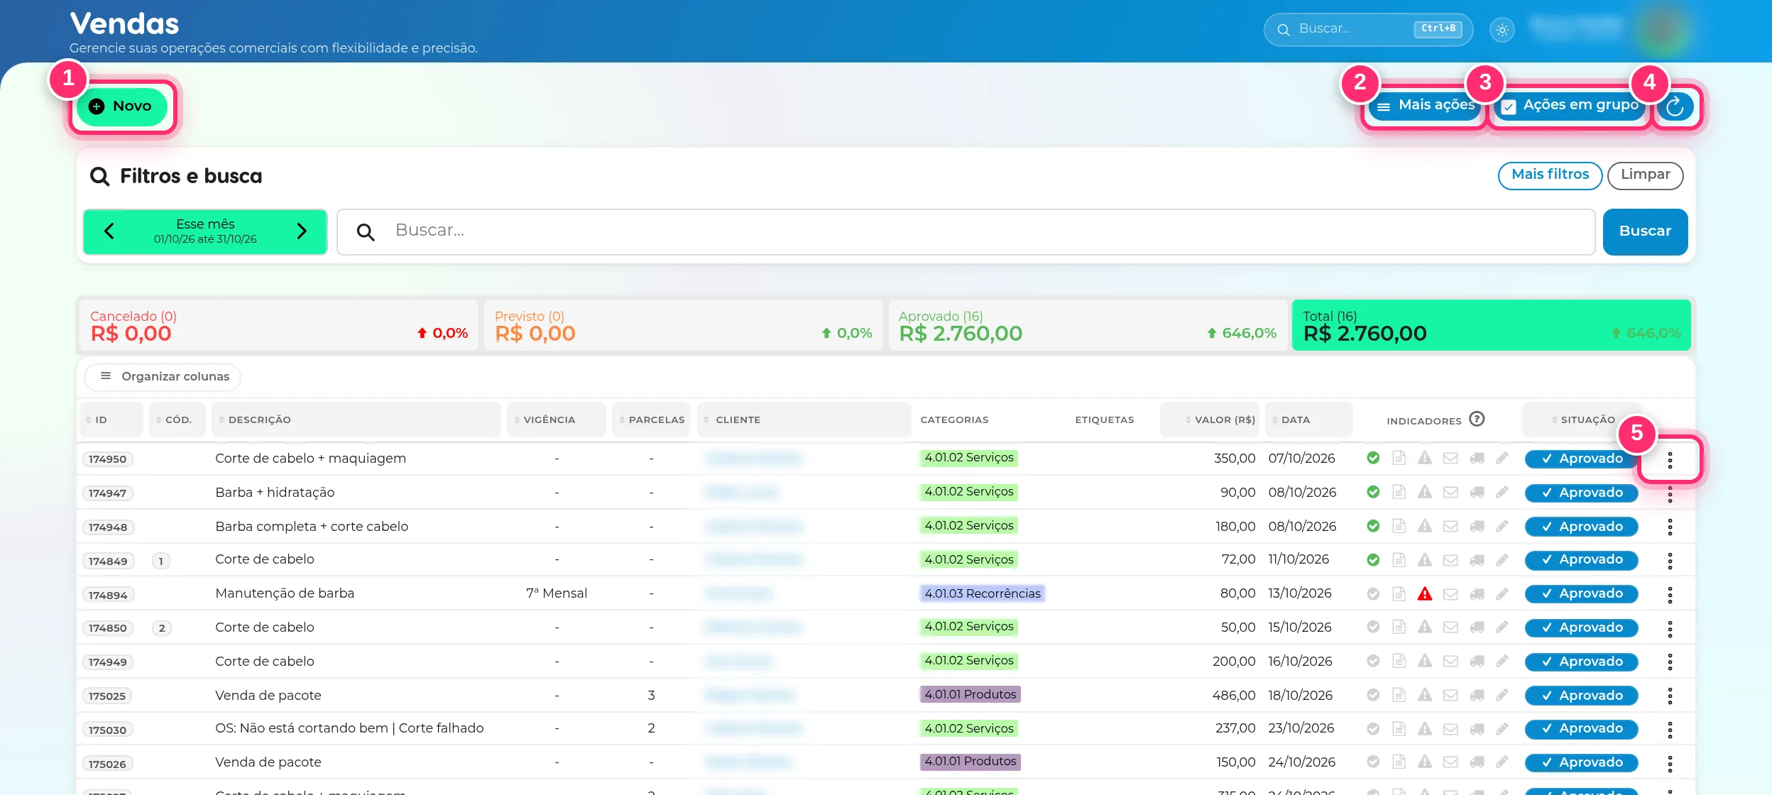This screenshot has width=1772, height=795.
Task: Go to next month arrow
Action: (x=302, y=231)
